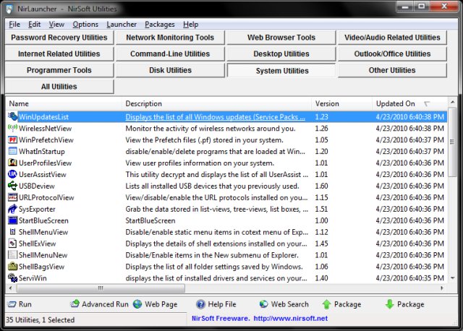Viewport: 463px width, 331px height.
Task: Select the System Utilities group
Action: (281, 71)
